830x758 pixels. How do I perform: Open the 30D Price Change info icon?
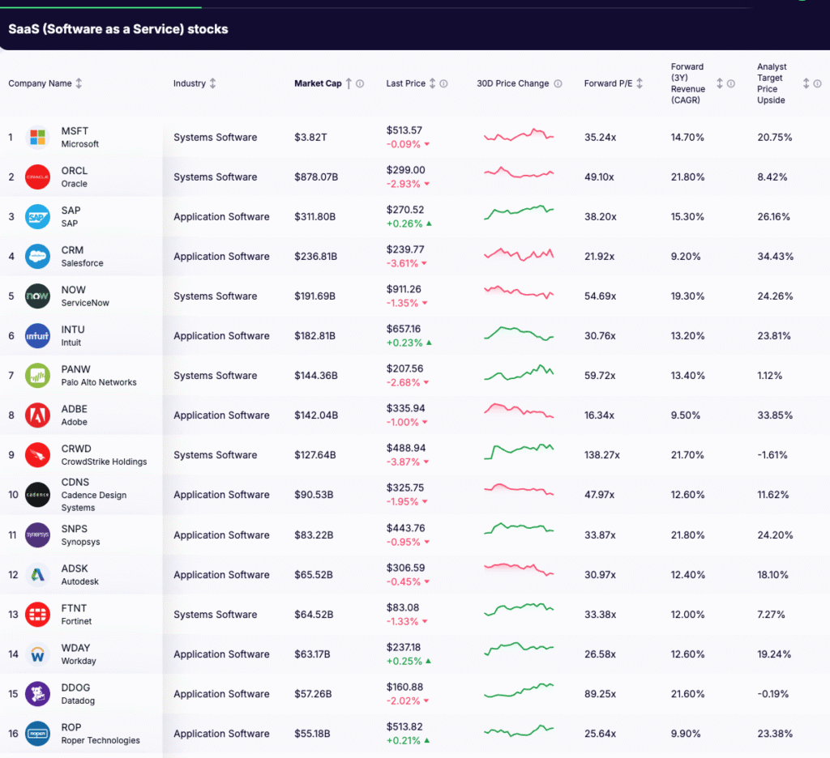[559, 83]
